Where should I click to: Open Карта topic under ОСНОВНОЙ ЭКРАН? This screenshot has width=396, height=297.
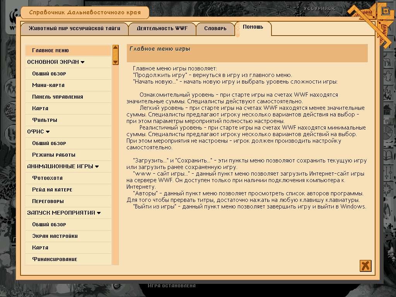(x=68, y=108)
